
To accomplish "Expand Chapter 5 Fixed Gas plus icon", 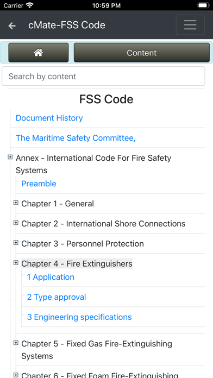I will point(16,343).
